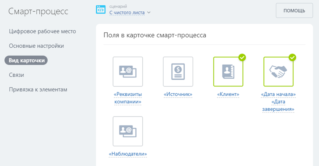The width and height of the screenshot is (319, 166).
Task: Click the blue scenario code icon
Action: coord(101,10)
